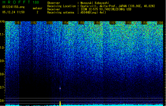166x106 pixels.
Task: Click the HROFFT title text
Action: [16, 2]
